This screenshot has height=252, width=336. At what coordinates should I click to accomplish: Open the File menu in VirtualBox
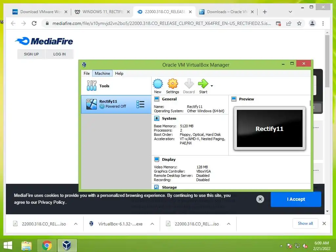(87, 73)
